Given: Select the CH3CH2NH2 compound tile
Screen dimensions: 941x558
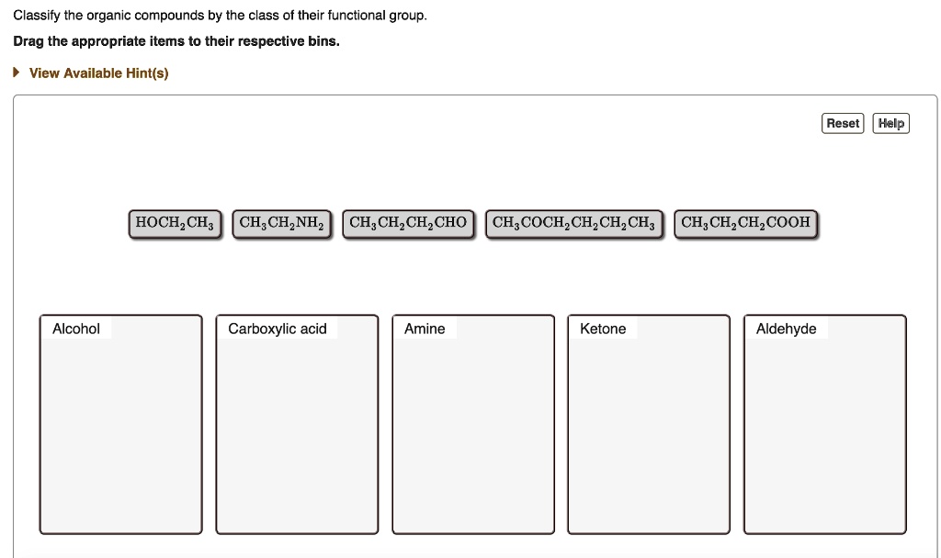Looking at the screenshot, I should click(x=281, y=222).
